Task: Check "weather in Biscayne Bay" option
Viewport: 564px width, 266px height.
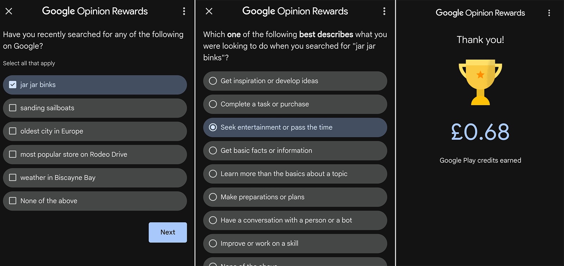Action: (13, 178)
